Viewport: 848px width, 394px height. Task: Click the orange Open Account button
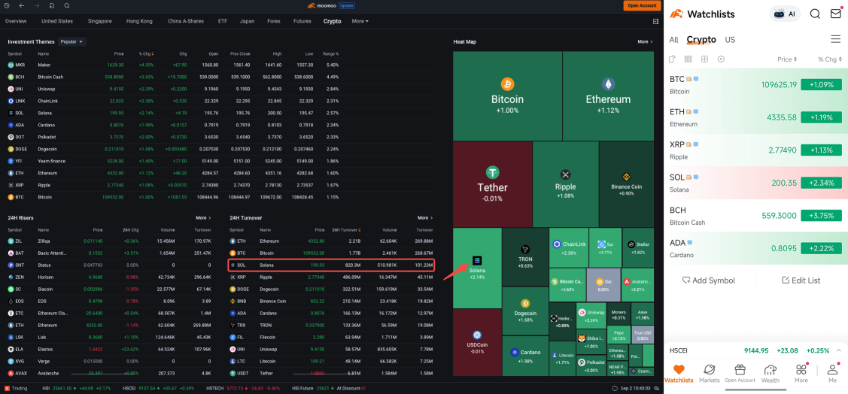(642, 5)
